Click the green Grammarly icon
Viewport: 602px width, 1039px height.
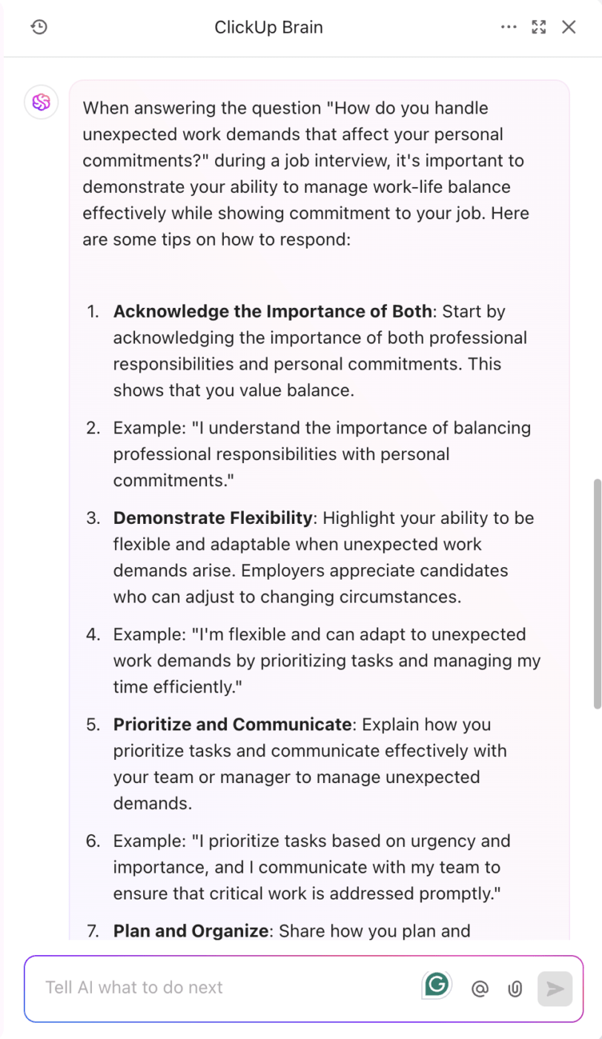(437, 986)
